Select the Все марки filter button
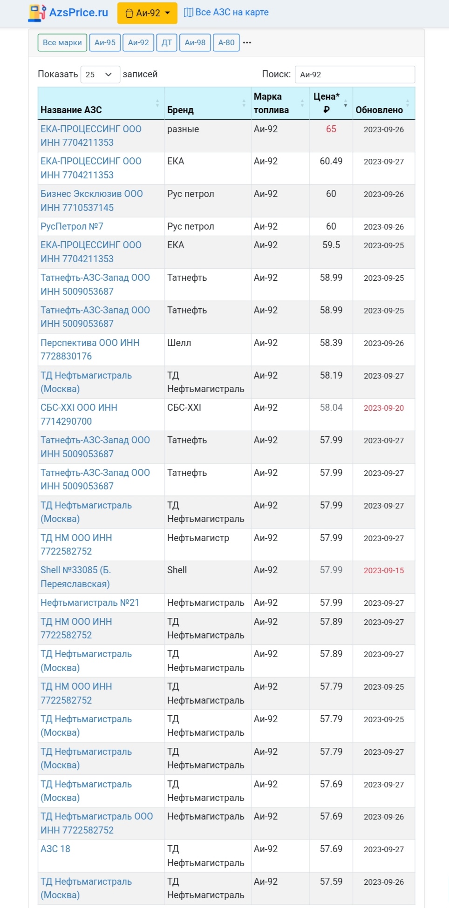 [x=62, y=43]
